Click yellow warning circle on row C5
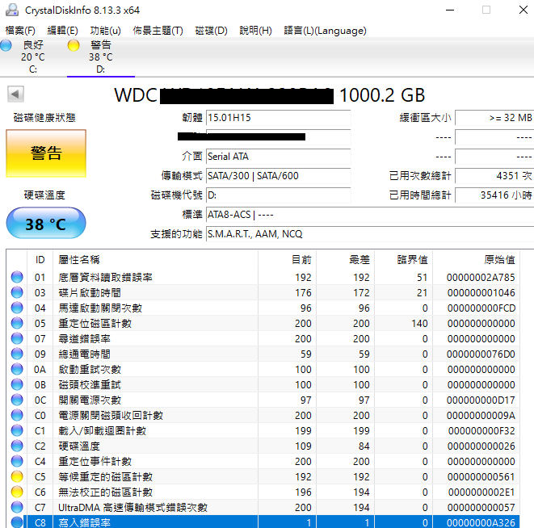Image resolution: width=534 pixels, height=528 pixels. [17, 476]
